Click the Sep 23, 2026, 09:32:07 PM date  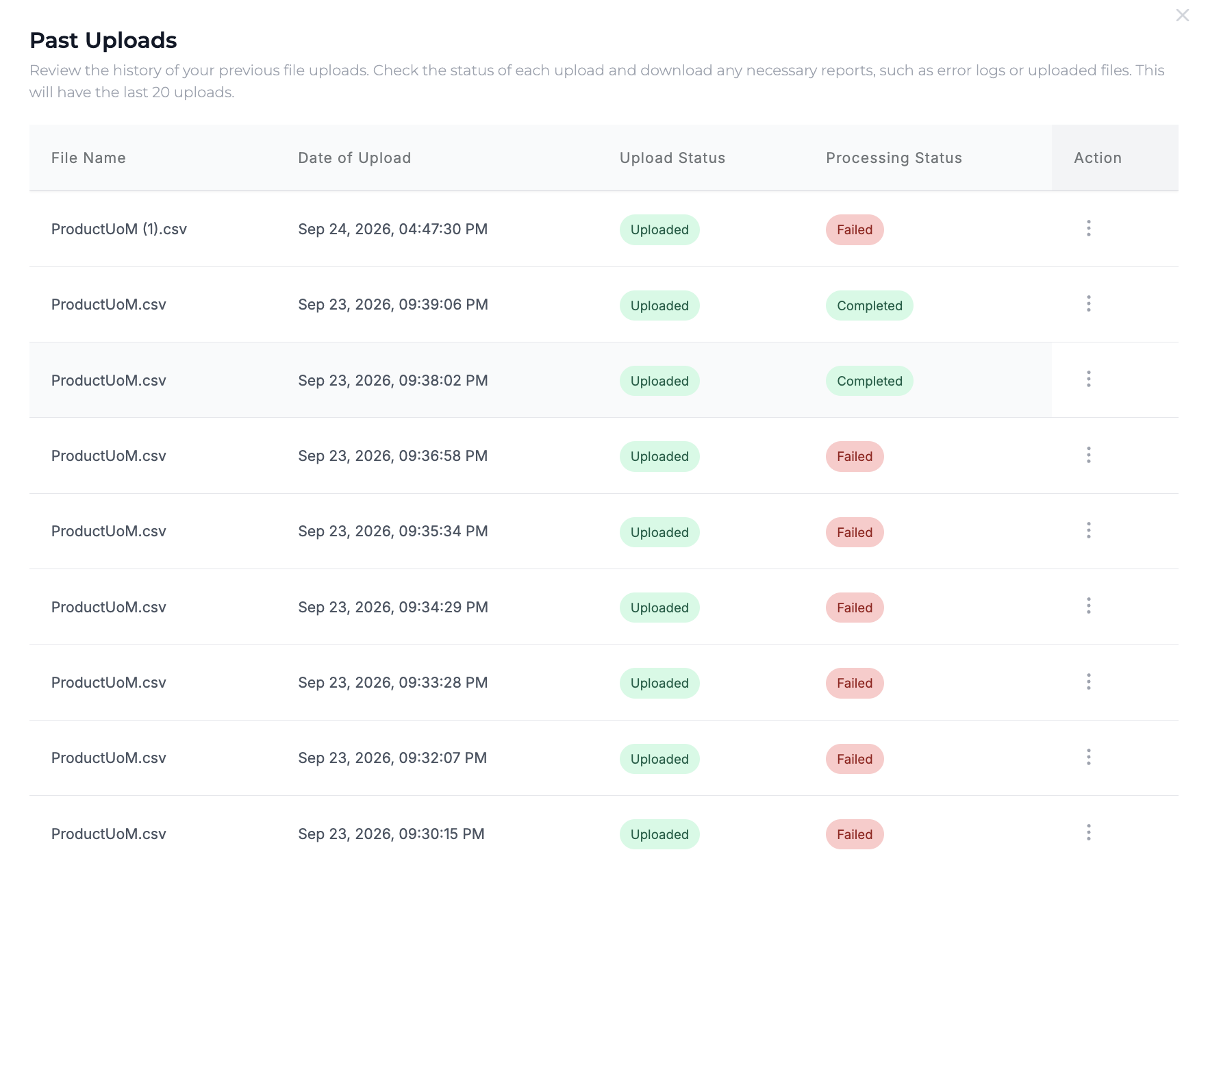click(392, 758)
